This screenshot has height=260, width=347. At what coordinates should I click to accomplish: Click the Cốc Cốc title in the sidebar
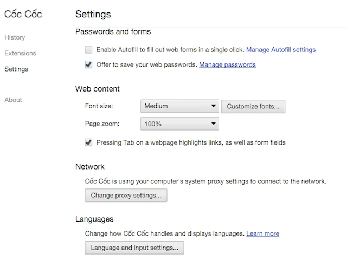click(x=23, y=14)
